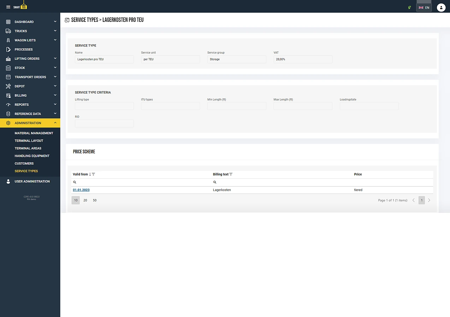
Task: Click the Billing text search box
Action: pyautogui.click(x=282, y=183)
